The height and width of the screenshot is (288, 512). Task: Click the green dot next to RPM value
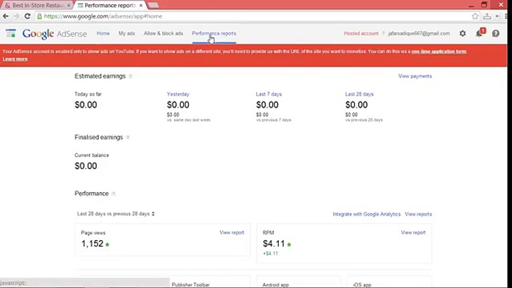pos(289,244)
